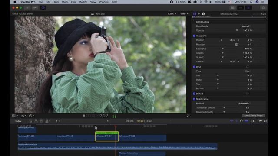This screenshot has width=278, height=156.
Task: Open the retiming speedometer dropdown
Action: pos(32,116)
